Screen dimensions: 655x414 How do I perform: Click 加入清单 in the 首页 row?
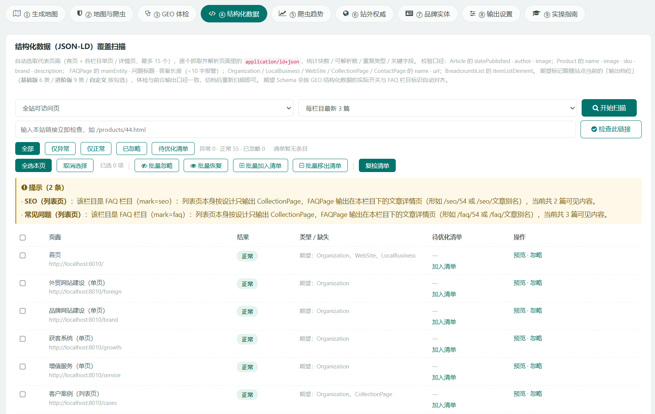444,267
